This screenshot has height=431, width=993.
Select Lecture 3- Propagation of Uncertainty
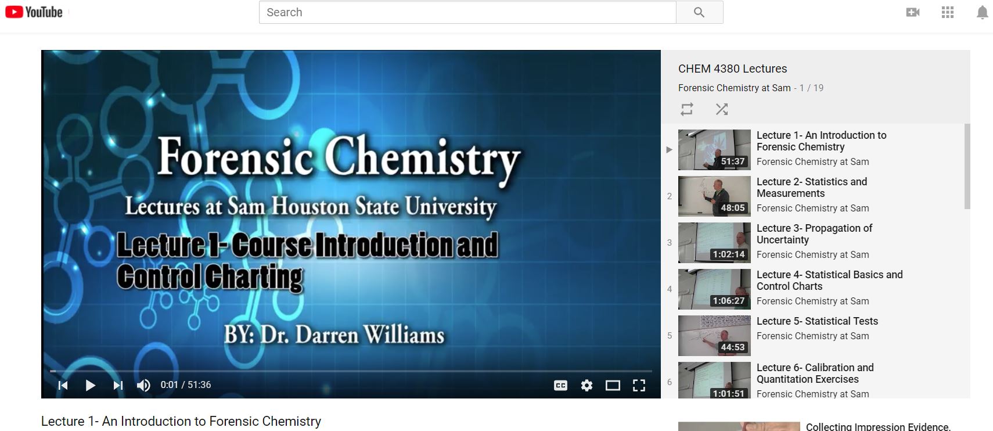[814, 234]
